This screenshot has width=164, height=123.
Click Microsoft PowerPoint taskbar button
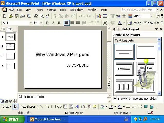tap(48, 119)
